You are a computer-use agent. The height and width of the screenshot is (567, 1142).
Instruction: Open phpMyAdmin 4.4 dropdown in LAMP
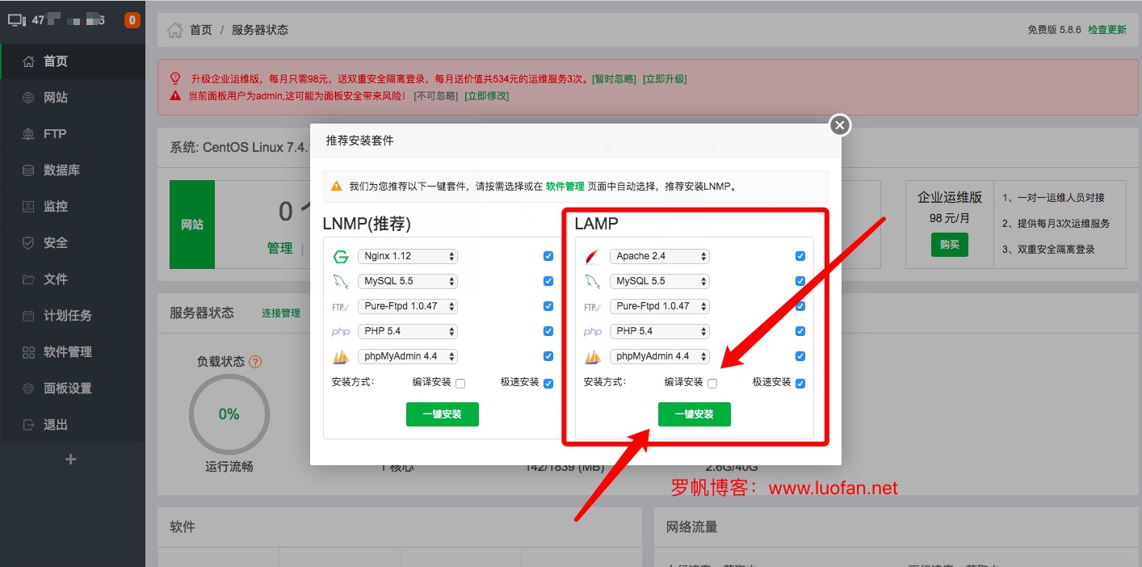[660, 356]
